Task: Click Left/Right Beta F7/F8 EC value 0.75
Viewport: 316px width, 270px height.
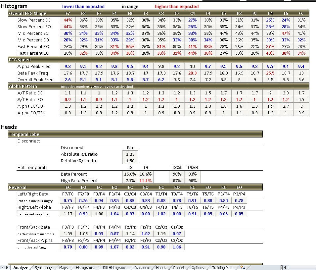Action: pos(68,201)
